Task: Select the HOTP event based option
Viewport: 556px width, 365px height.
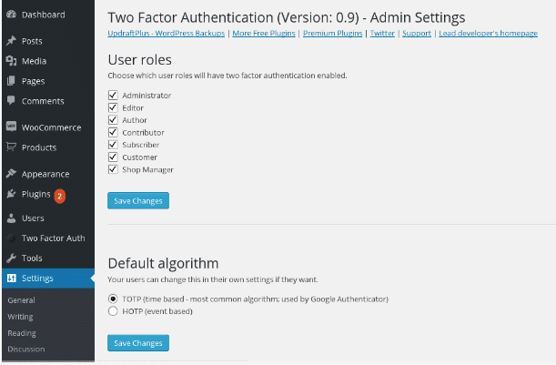Action: (114, 311)
